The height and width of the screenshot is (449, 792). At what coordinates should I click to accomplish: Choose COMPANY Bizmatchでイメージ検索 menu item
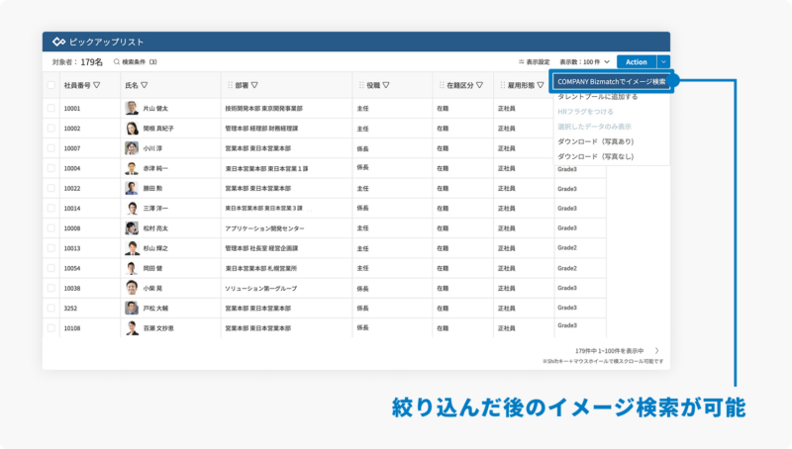(x=612, y=81)
